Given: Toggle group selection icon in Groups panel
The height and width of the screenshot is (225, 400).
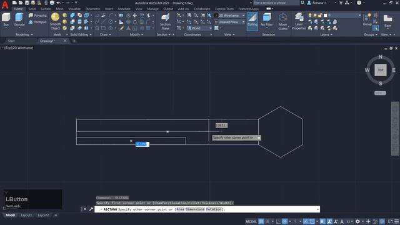Looking at the screenshot, I should [x=376, y=28].
